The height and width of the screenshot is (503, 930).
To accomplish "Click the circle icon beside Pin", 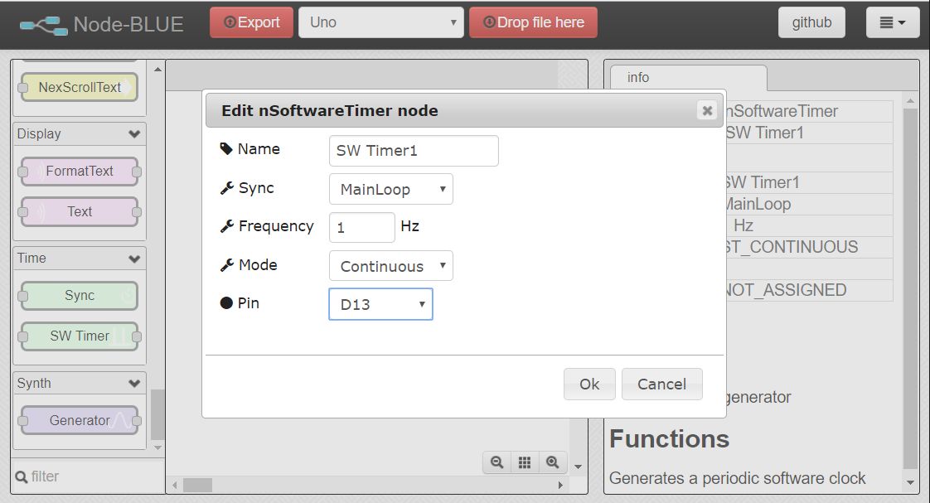I will 226,303.
